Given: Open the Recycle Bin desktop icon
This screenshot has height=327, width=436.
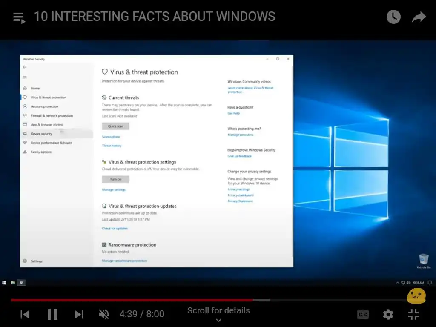Looking at the screenshot, I should coord(424,261).
